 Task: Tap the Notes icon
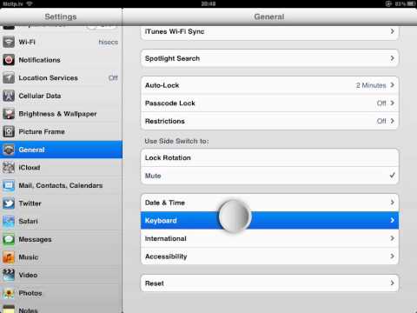tap(9, 309)
